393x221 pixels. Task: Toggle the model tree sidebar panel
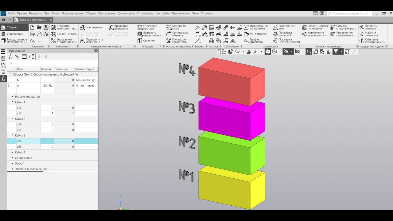coord(3,72)
